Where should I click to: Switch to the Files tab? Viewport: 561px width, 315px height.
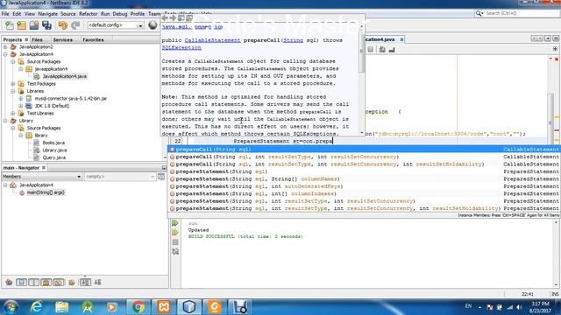pyautogui.click(x=37, y=39)
